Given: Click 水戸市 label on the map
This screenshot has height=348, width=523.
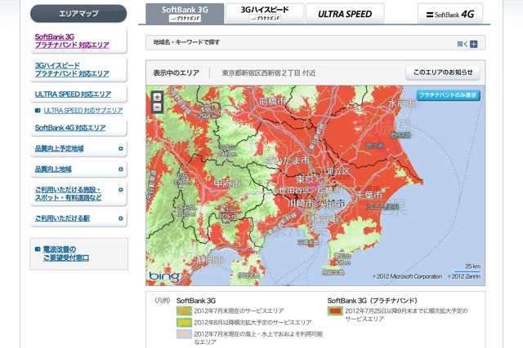Looking at the screenshot, I should [402, 104].
